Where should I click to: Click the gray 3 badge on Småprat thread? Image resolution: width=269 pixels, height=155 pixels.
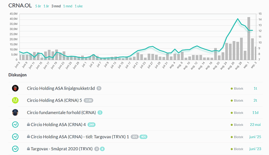pos(97,149)
